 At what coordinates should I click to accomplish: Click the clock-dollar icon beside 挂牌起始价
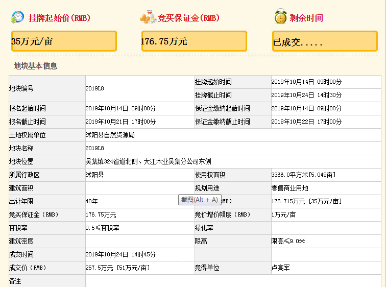point(17,17)
